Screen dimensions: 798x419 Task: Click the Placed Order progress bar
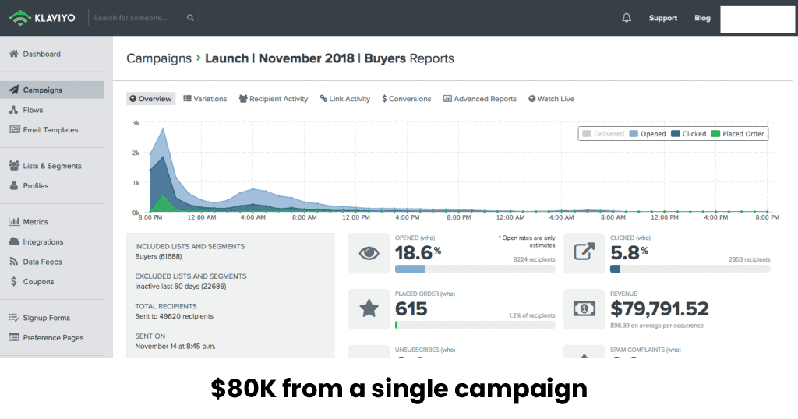[x=475, y=325]
